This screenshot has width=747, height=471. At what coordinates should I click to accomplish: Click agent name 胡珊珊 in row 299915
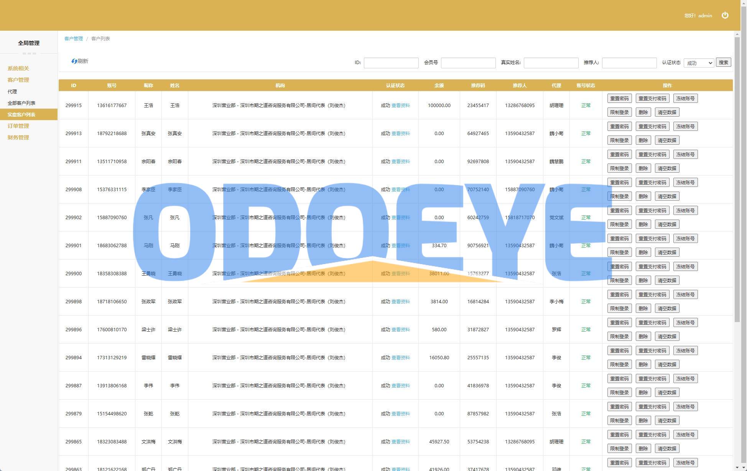pyautogui.click(x=556, y=105)
